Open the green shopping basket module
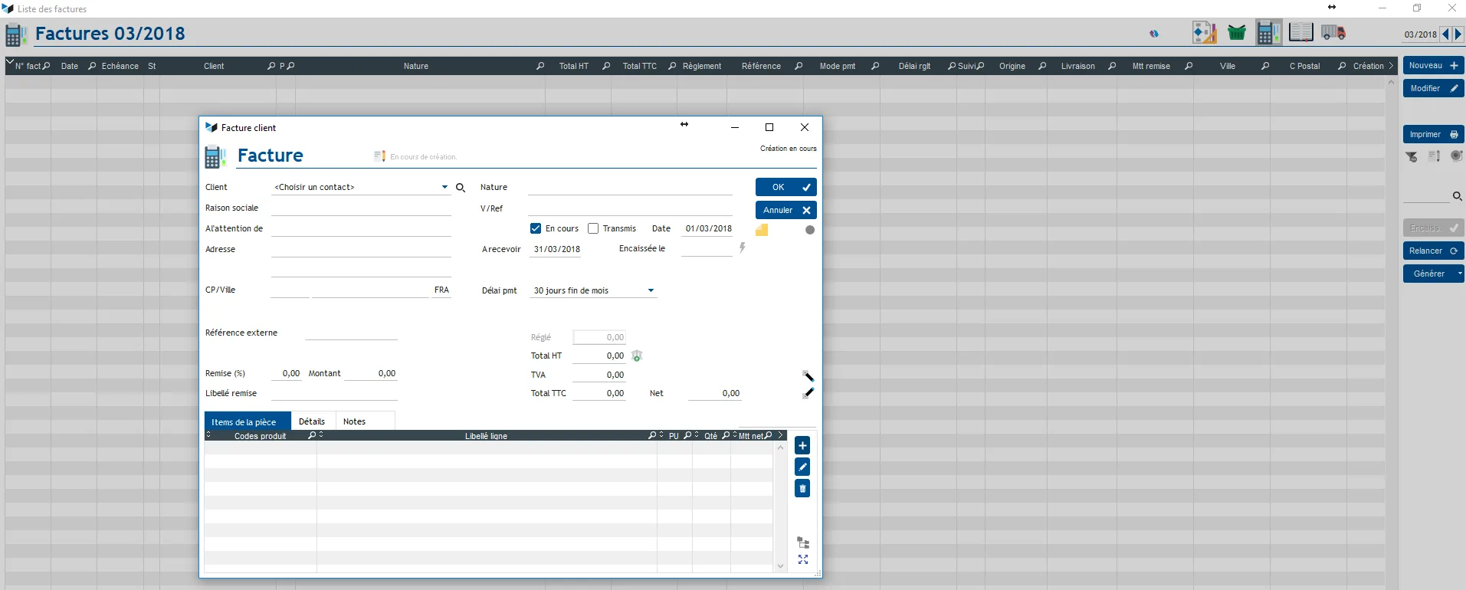The width and height of the screenshot is (1466, 590). click(x=1236, y=33)
